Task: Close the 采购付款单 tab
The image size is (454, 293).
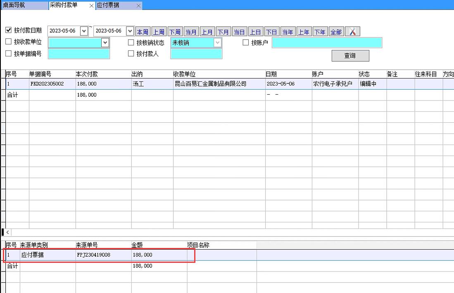Action: point(91,6)
